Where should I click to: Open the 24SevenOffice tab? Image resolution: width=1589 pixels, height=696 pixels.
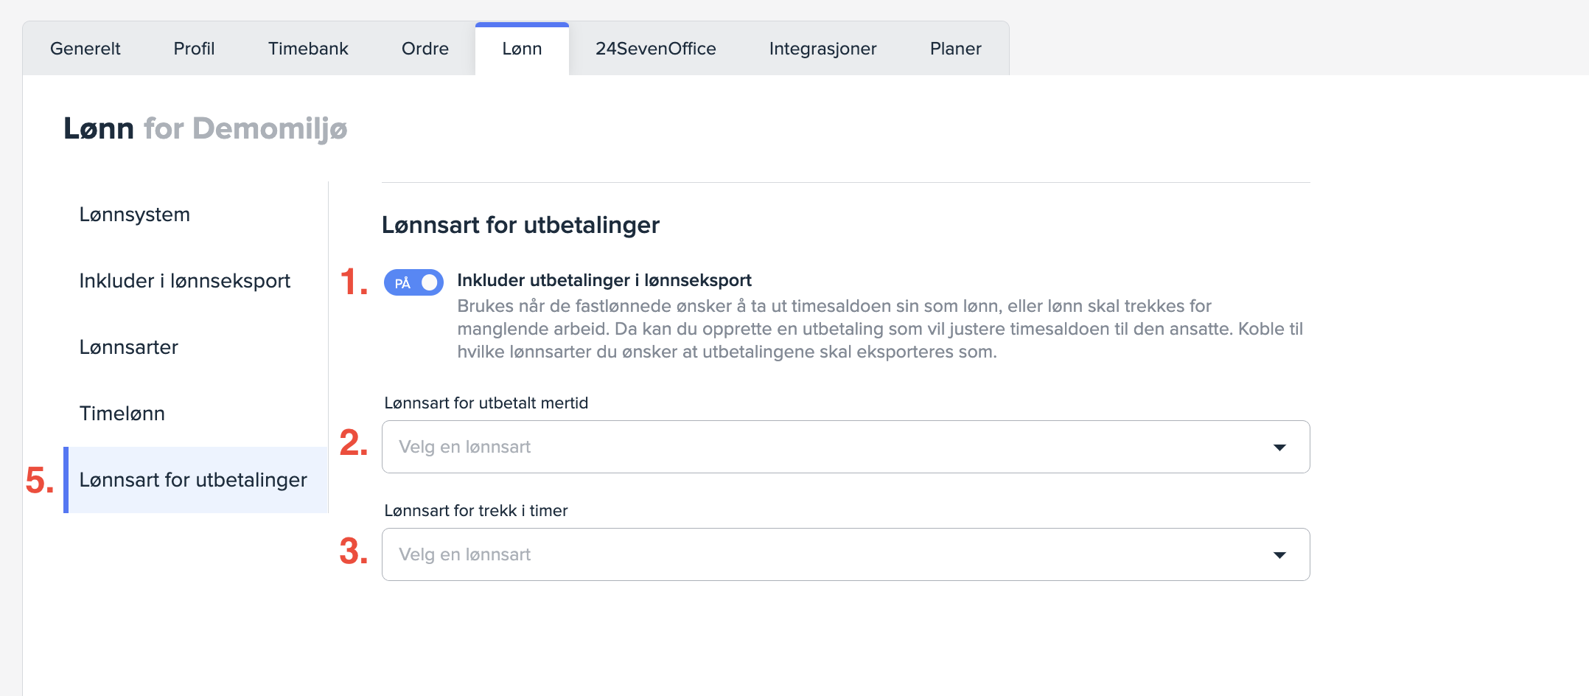(x=655, y=49)
